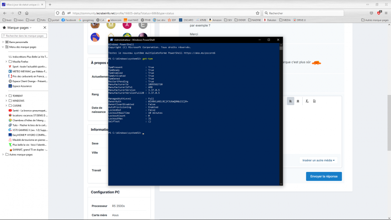The height and width of the screenshot is (220, 391).
Task: Select the 'Mise à jour de statut' tab
Action: (x=23, y=4)
